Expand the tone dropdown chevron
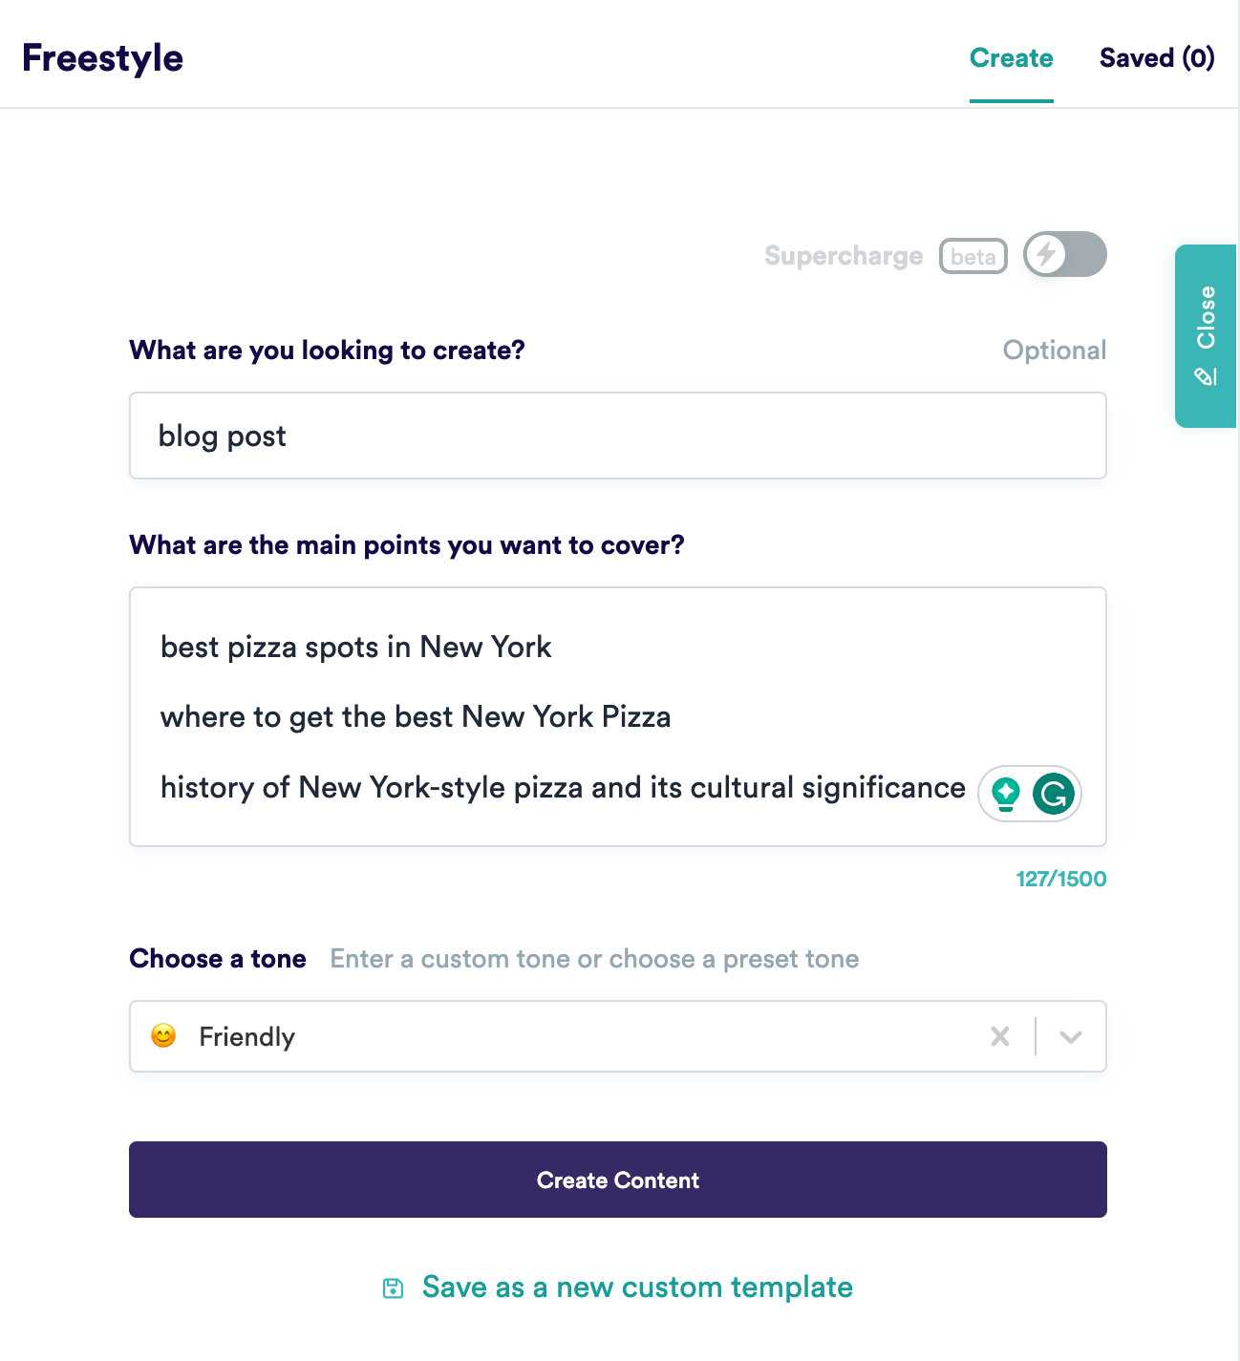The width and height of the screenshot is (1240, 1361). 1071,1037
